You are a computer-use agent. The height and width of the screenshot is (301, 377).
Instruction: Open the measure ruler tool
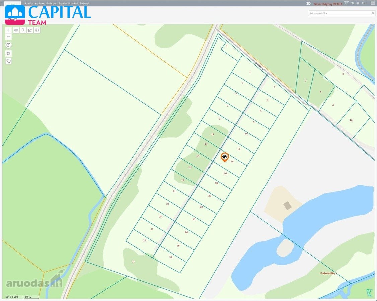(x=16, y=30)
